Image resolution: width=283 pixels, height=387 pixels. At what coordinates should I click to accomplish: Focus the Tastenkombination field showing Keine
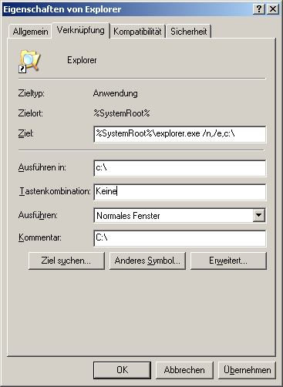pyautogui.click(x=180, y=192)
